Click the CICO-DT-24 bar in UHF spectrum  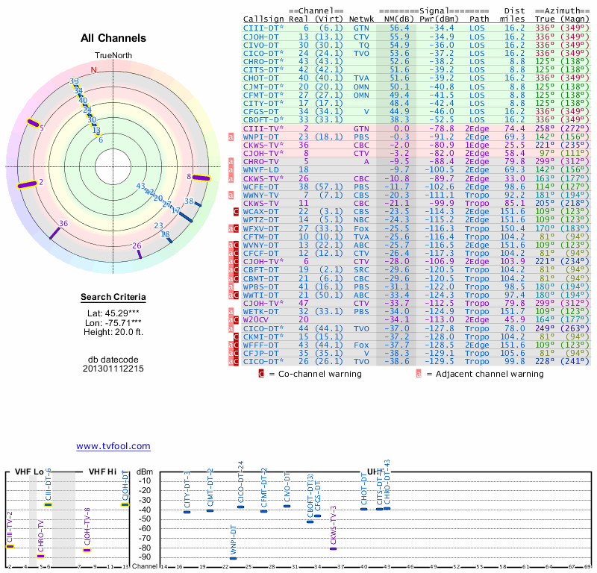click(x=240, y=507)
